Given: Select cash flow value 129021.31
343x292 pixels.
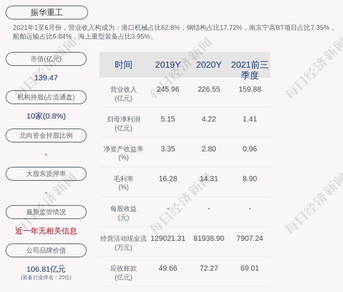Looking at the screenshot, I should 168,238.
